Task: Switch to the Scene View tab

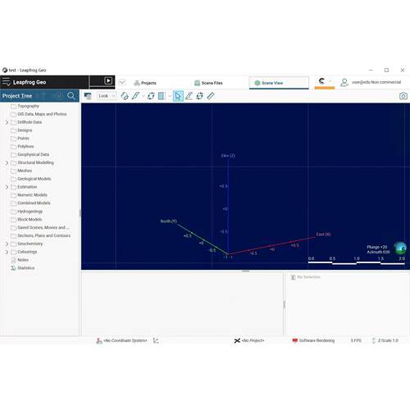Action: 279,83
